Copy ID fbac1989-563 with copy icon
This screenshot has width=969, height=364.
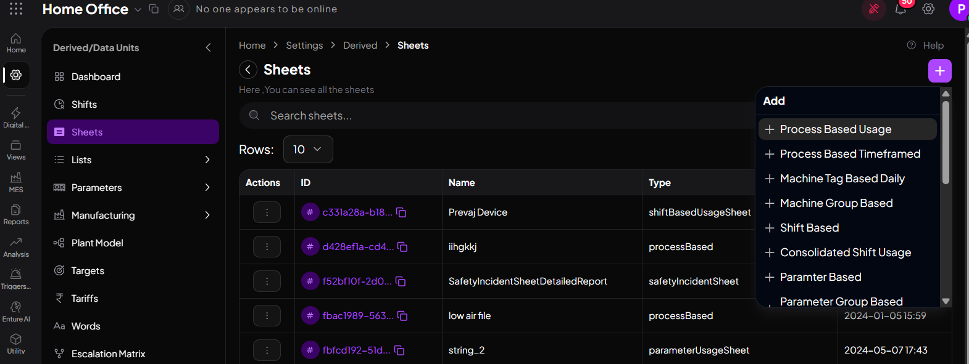point(402,316)
